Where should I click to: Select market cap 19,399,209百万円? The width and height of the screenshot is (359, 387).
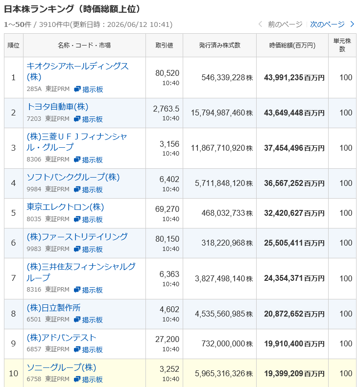point(294,374)
